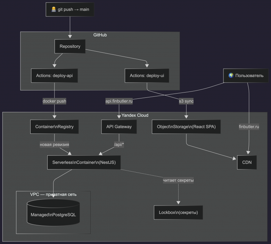The image size is (271, 244).
Task: Click the 'новая ревизия' edge label
Action: (55, 145)
